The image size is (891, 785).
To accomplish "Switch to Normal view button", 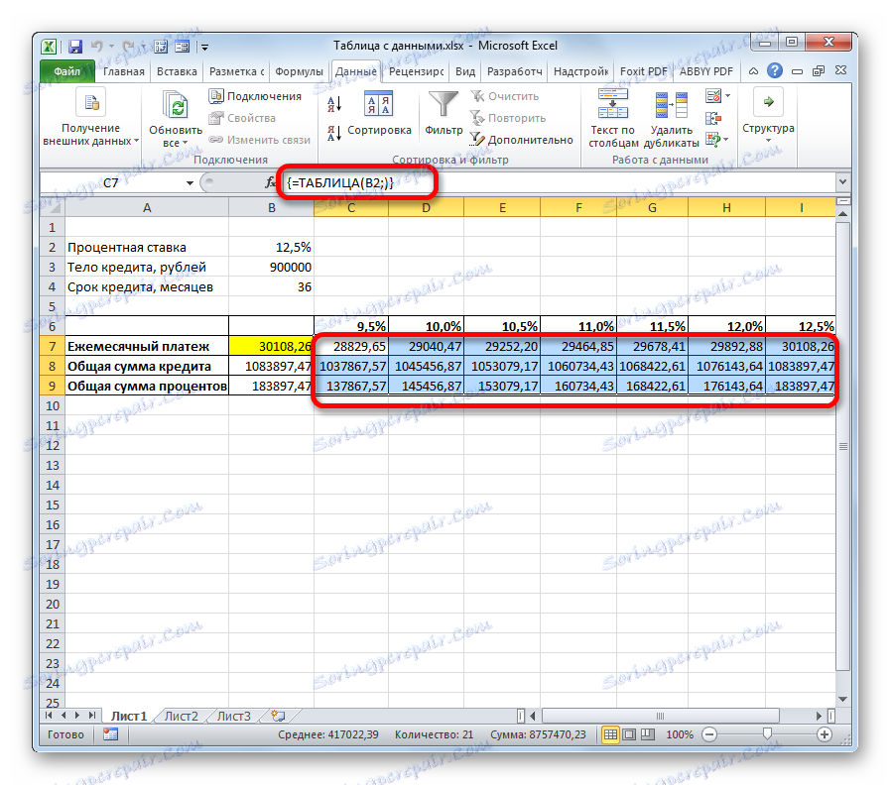I will tap(610, 734).
